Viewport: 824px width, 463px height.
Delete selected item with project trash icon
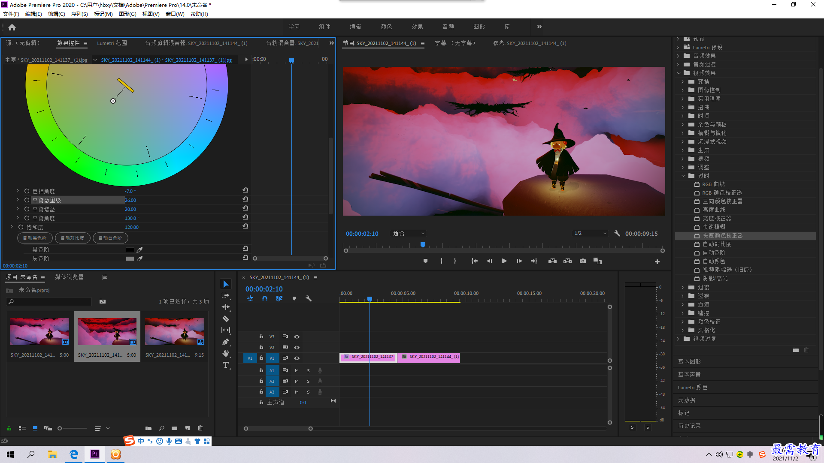(200, 428)
